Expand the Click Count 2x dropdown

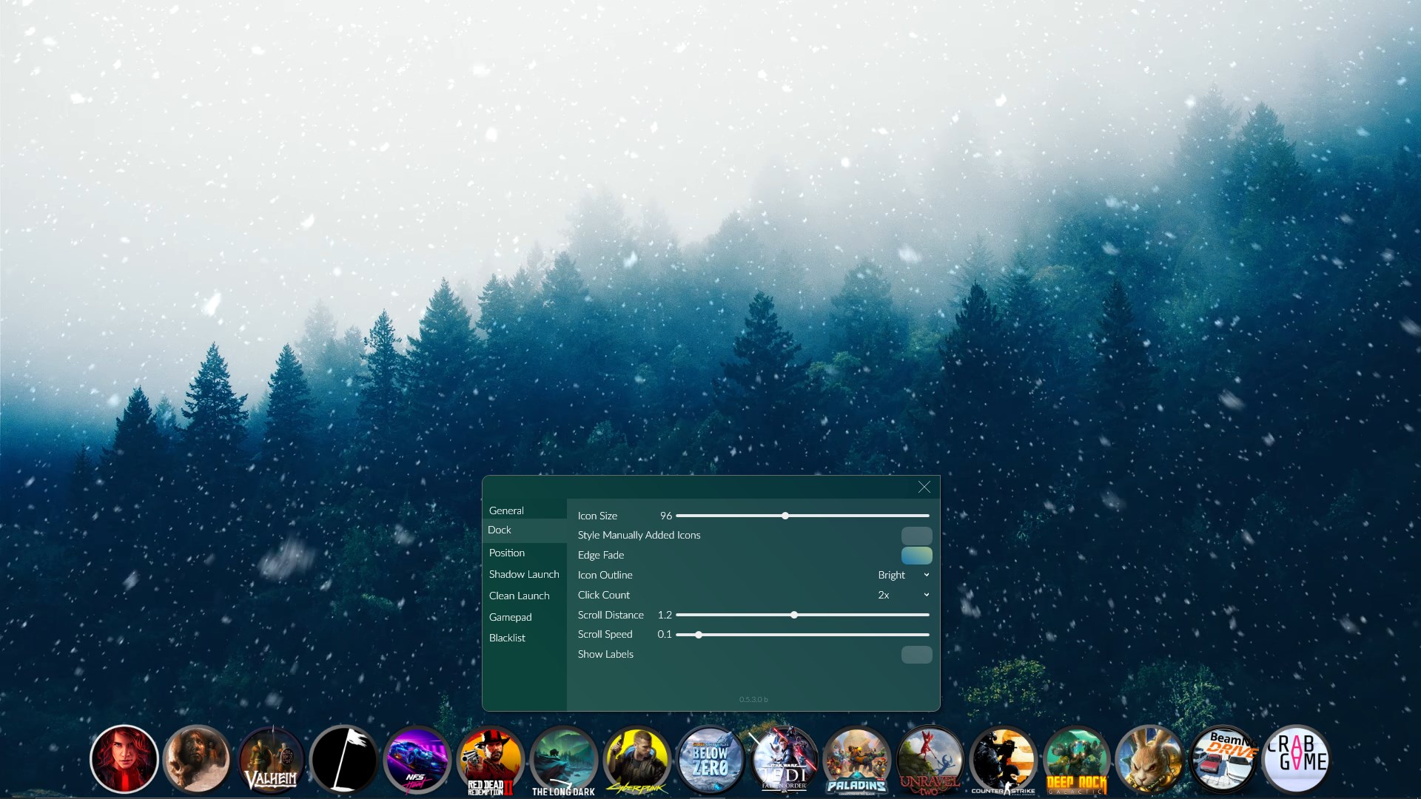(903, 595)
